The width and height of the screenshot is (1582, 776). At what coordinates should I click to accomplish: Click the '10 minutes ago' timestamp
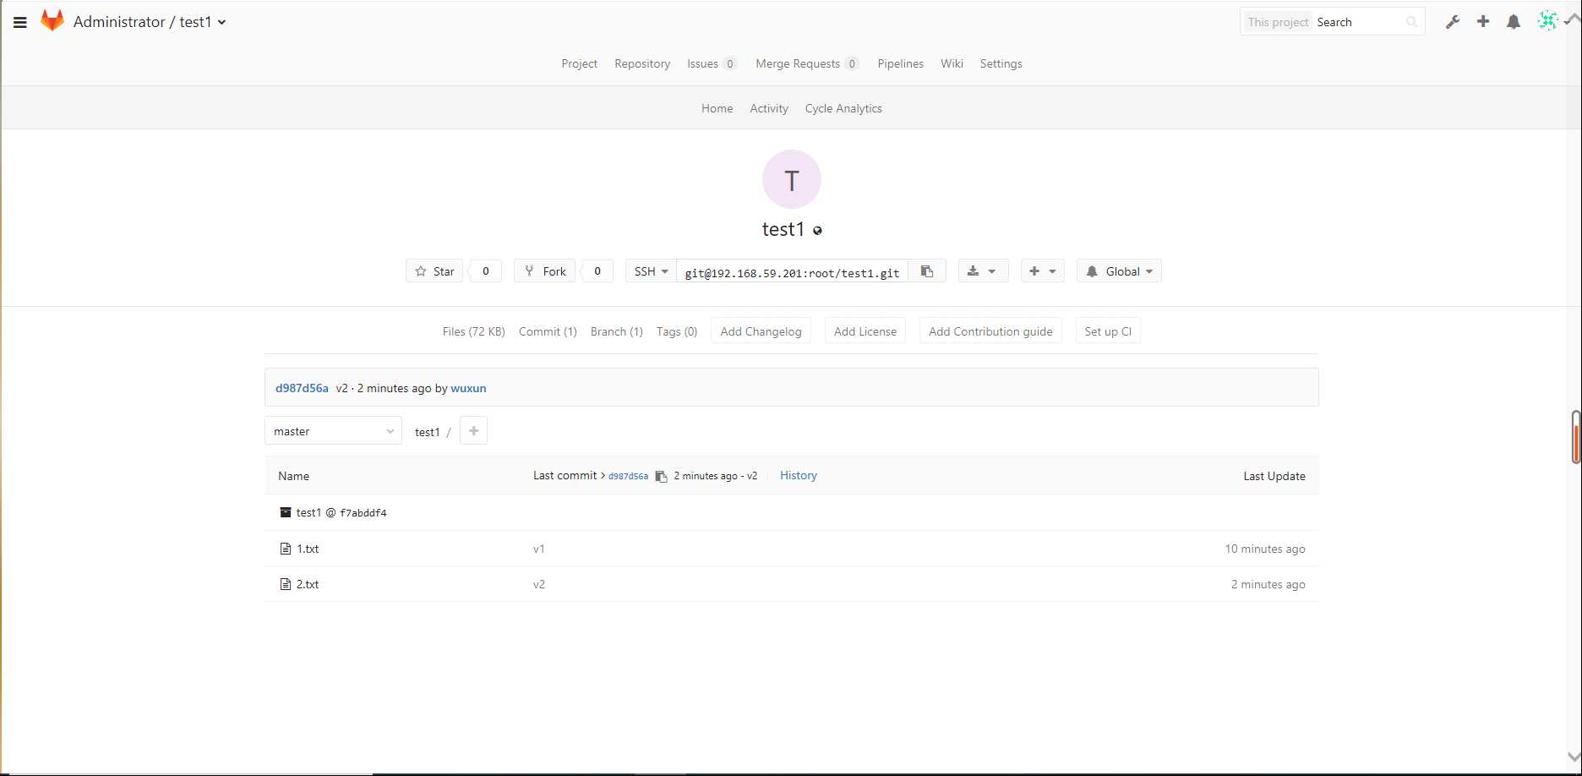[x=1265, y=549]
